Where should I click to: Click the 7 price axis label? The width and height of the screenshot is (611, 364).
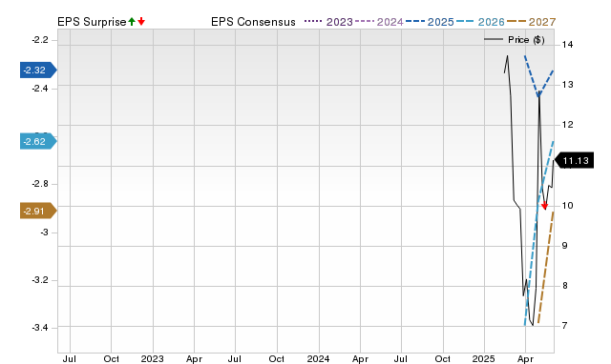(x=564, y=326)
